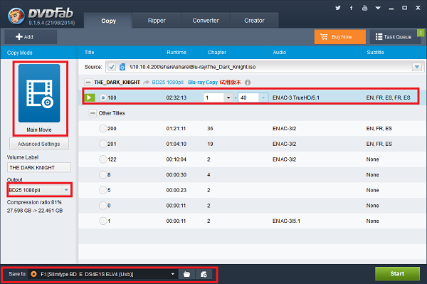Open the DVDFab Facebook link icon

(352, 8)
